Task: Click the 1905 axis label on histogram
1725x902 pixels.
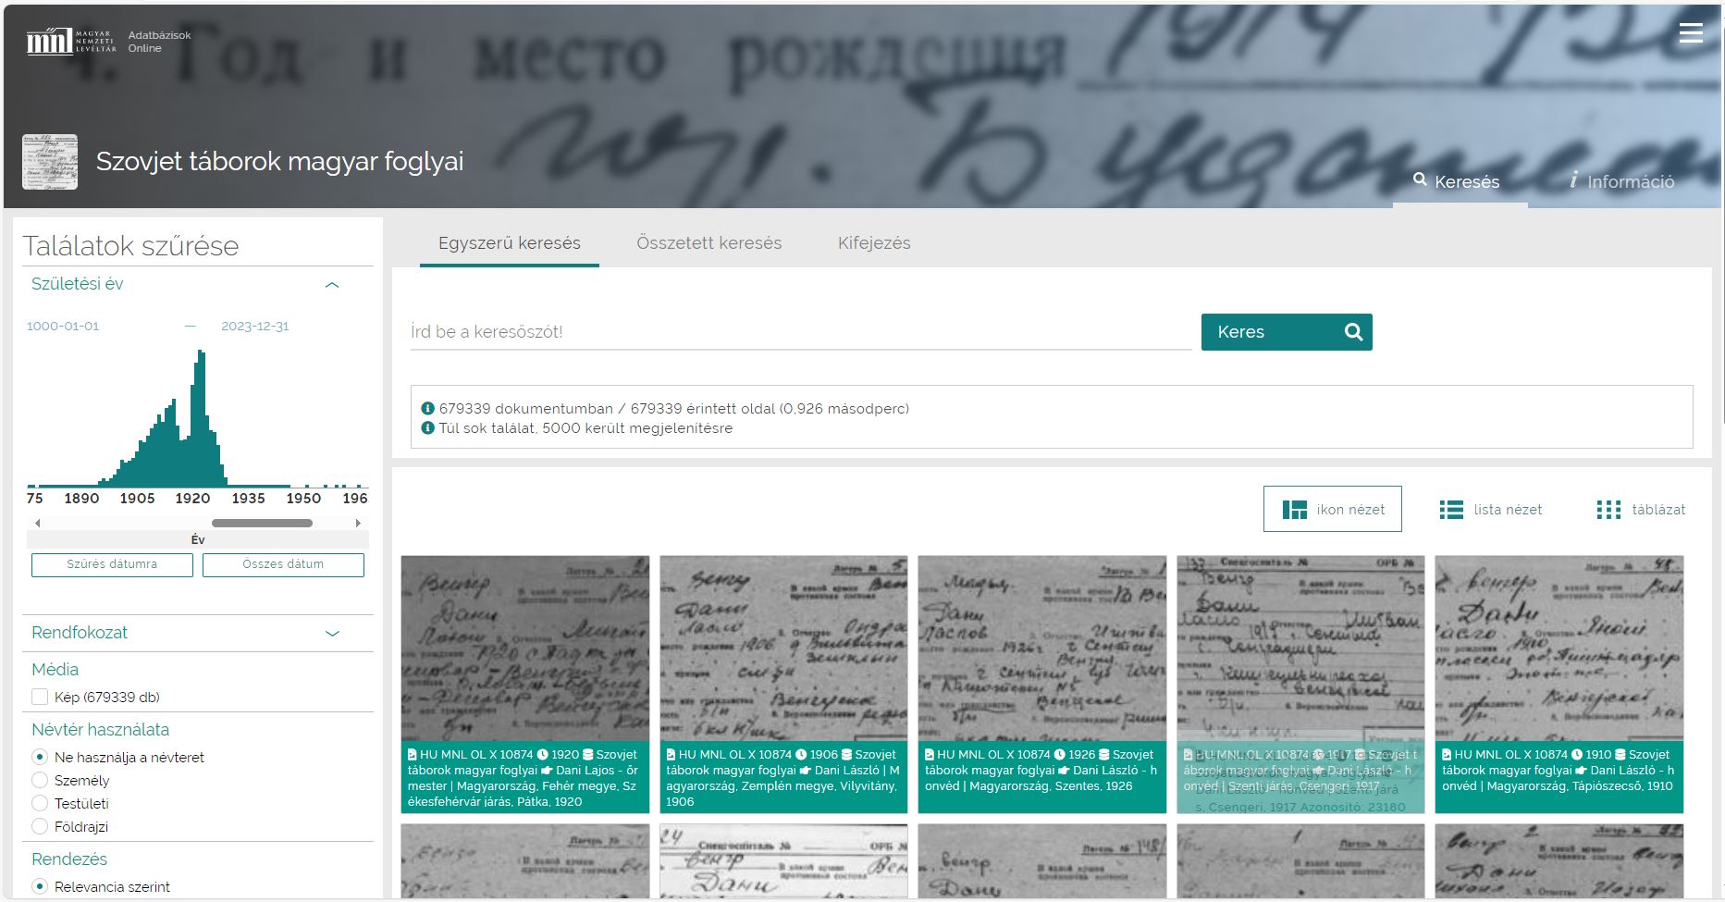Action: (x=137, y=498)
